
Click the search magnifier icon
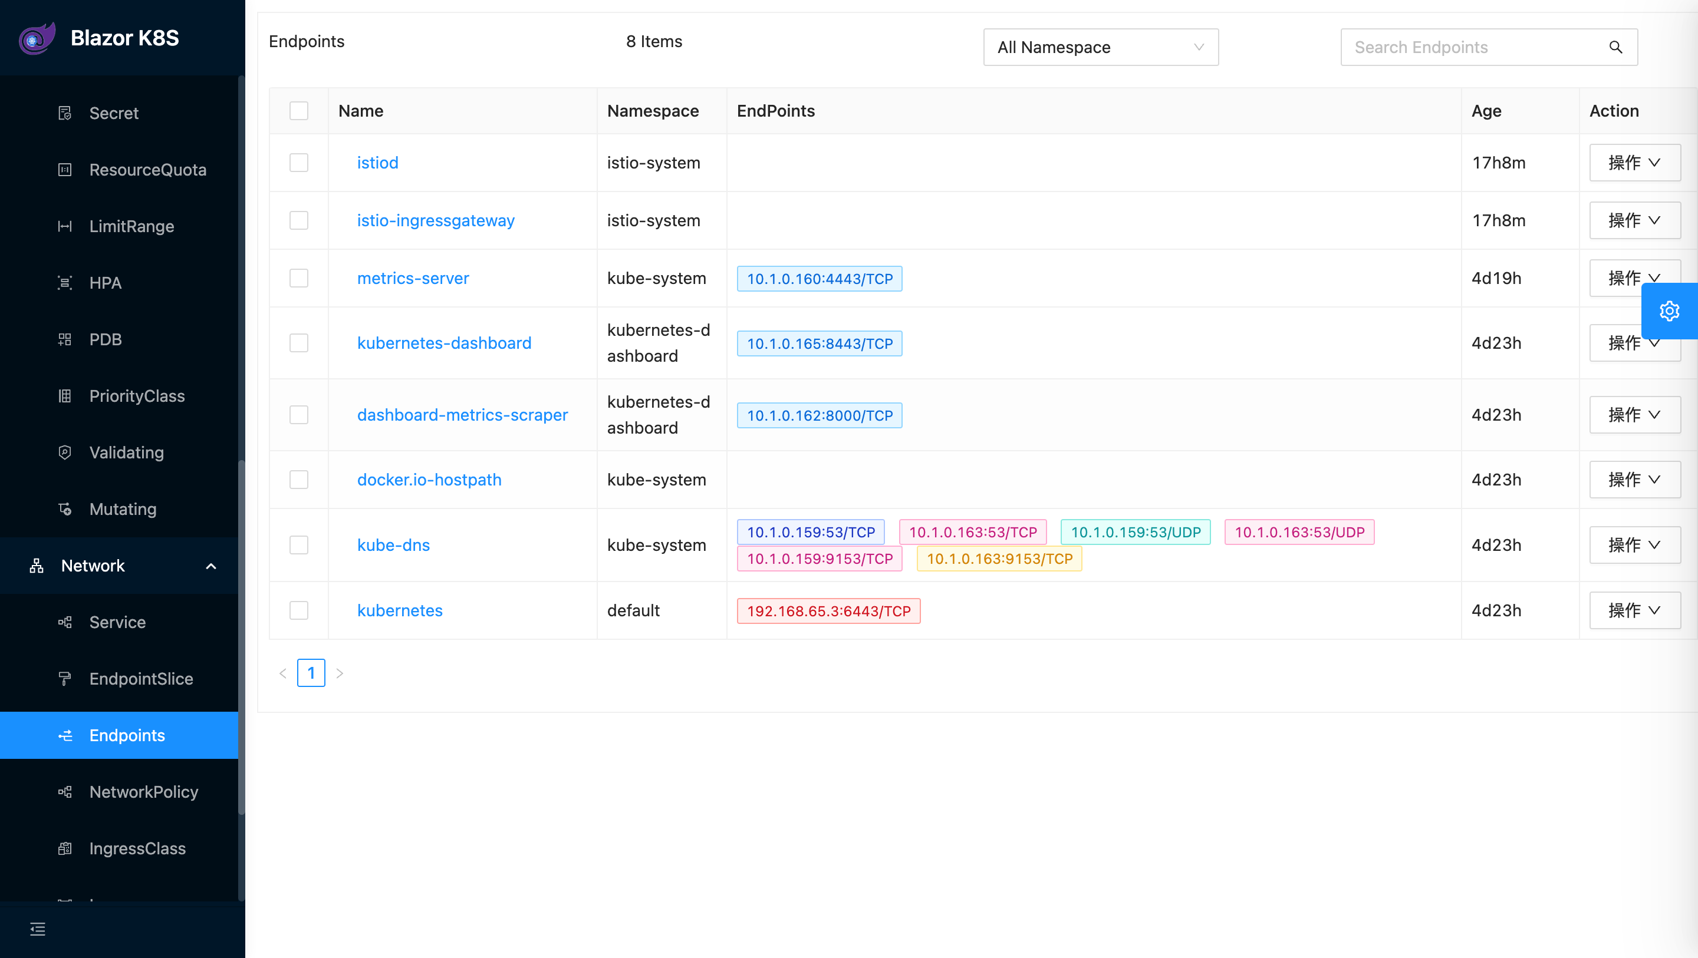pyautogui.click(x=1615, y=47)
